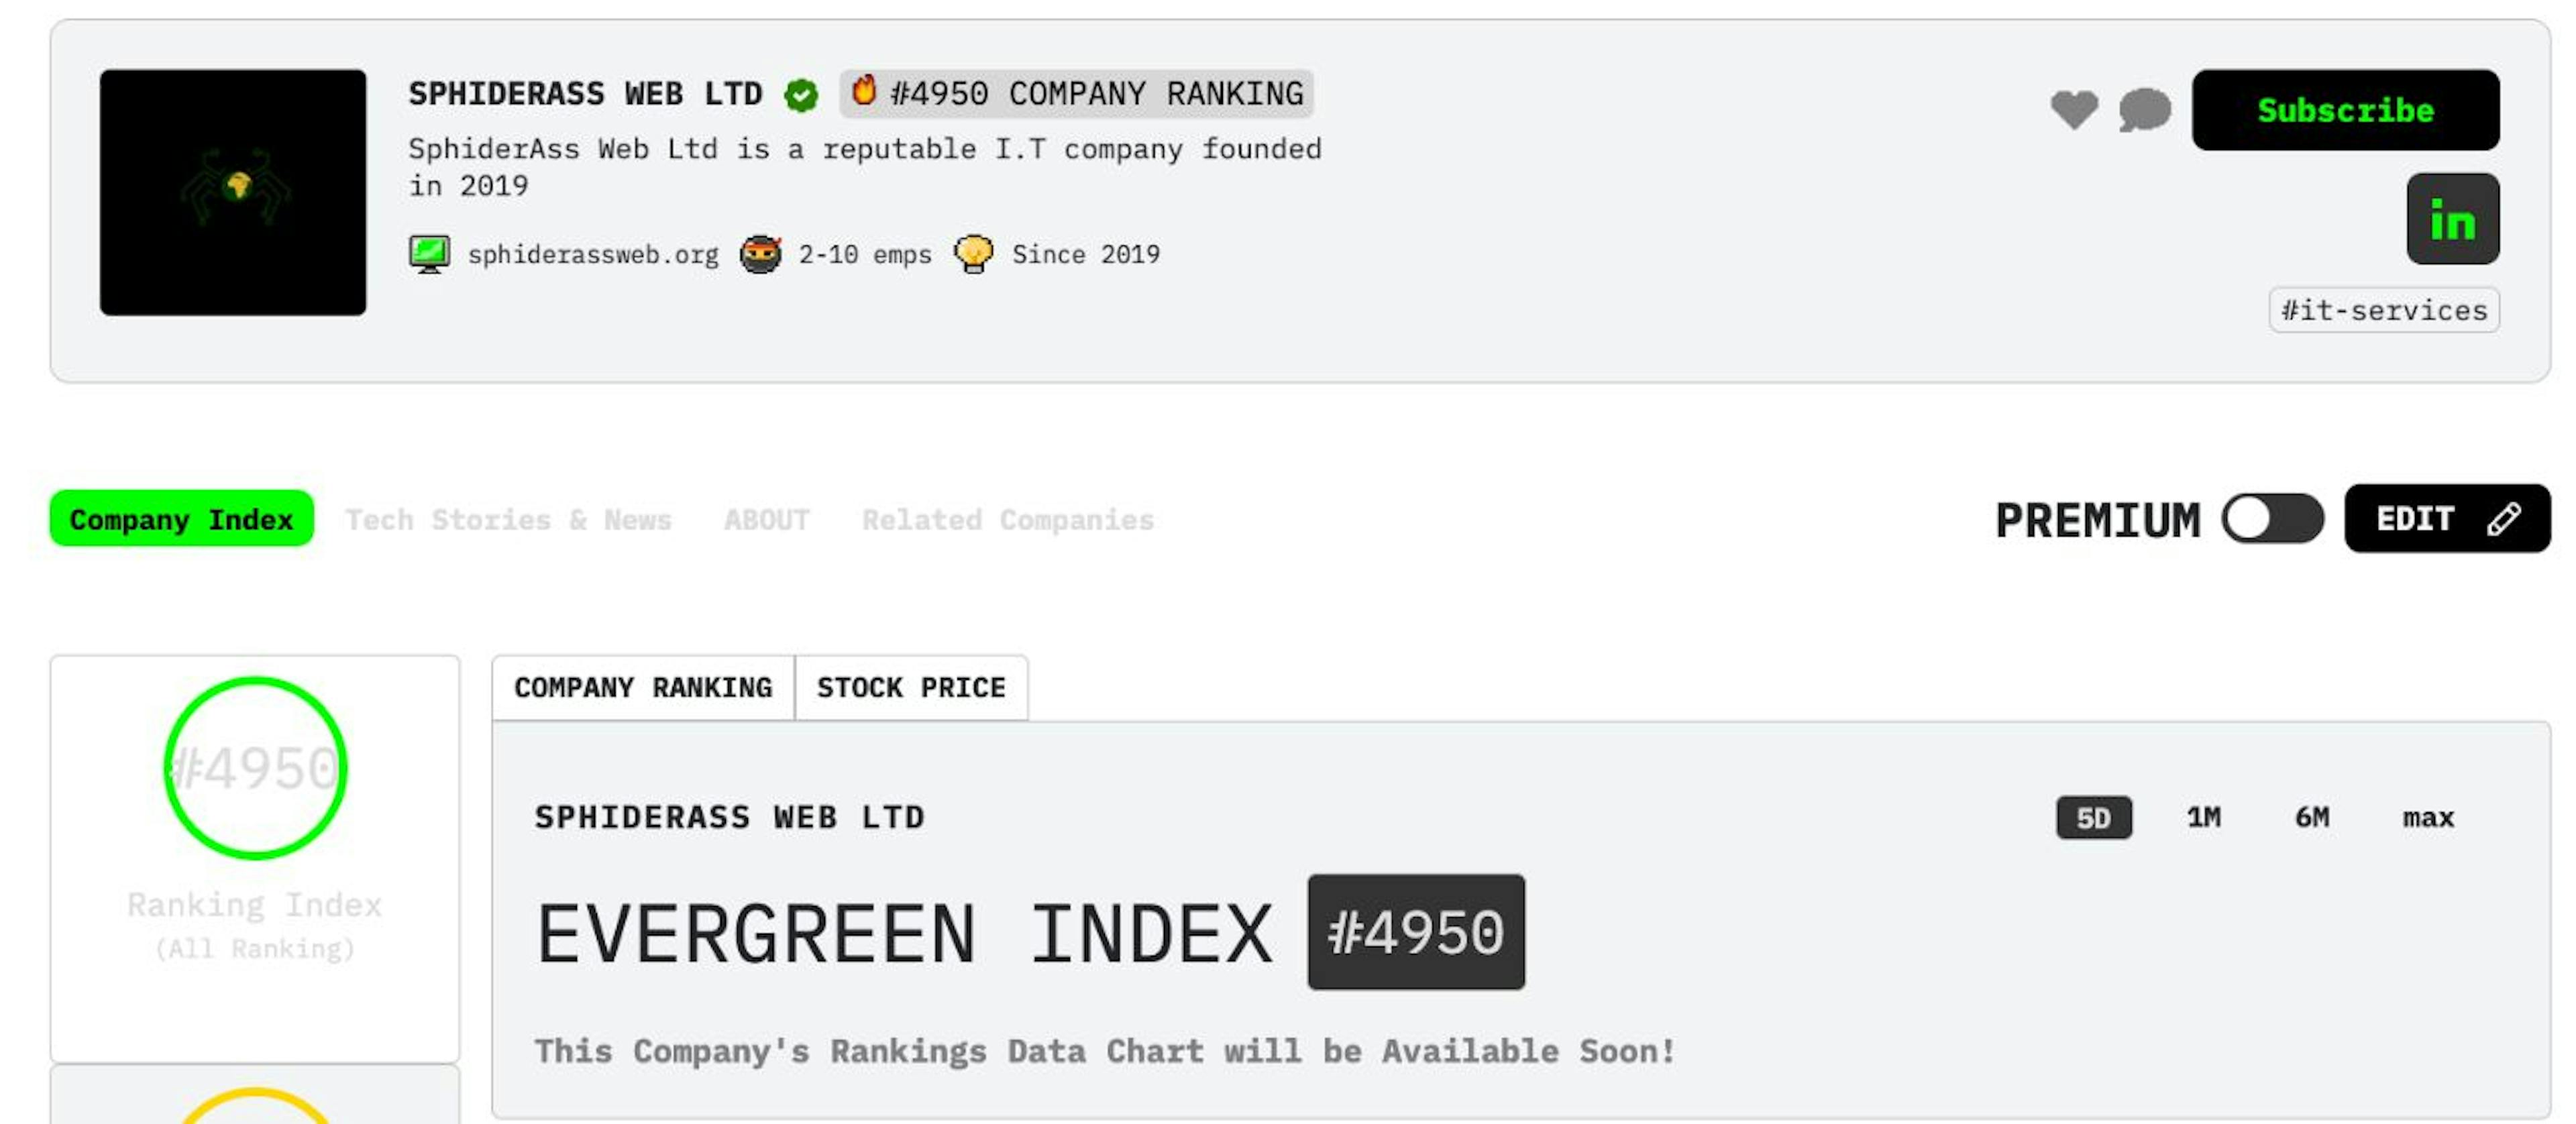Select the 6M time range
Screen dimensions: 2576x1124
[x=2311, y=818]
